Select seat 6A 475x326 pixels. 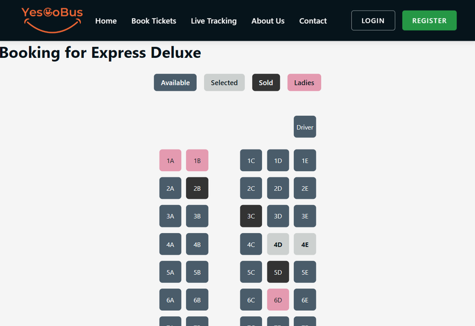pyautogui.click(x=170, y=300)
